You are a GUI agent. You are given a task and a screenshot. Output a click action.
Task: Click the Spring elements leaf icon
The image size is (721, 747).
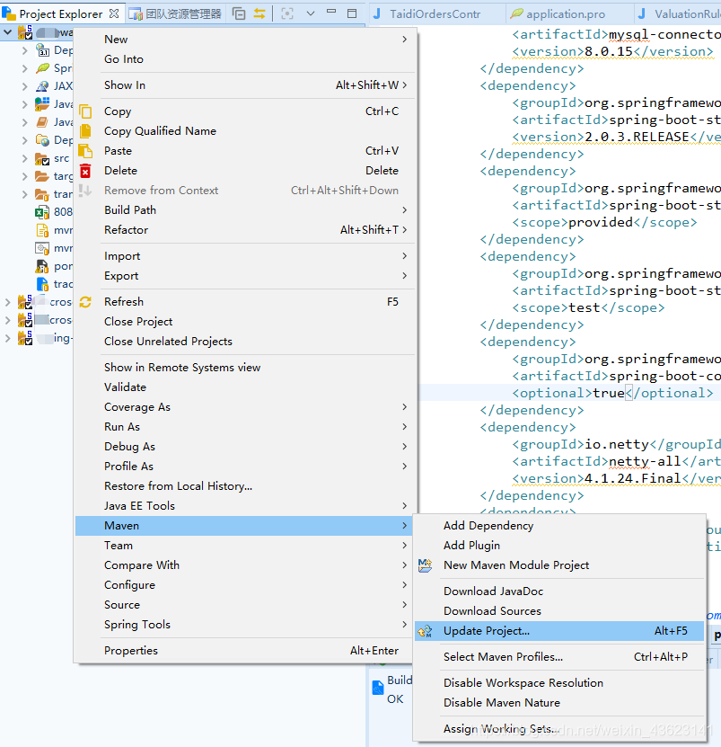[x=42, y=68]
